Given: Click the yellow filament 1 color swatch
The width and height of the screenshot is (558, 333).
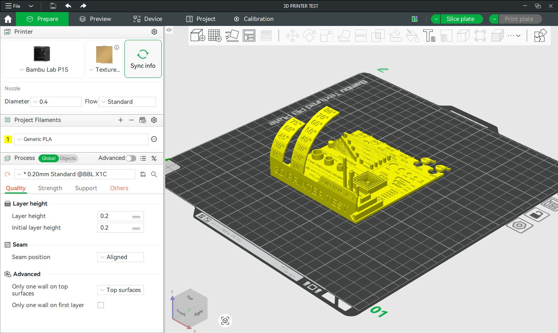Looking at the screenshot, I should pos(8,139).
